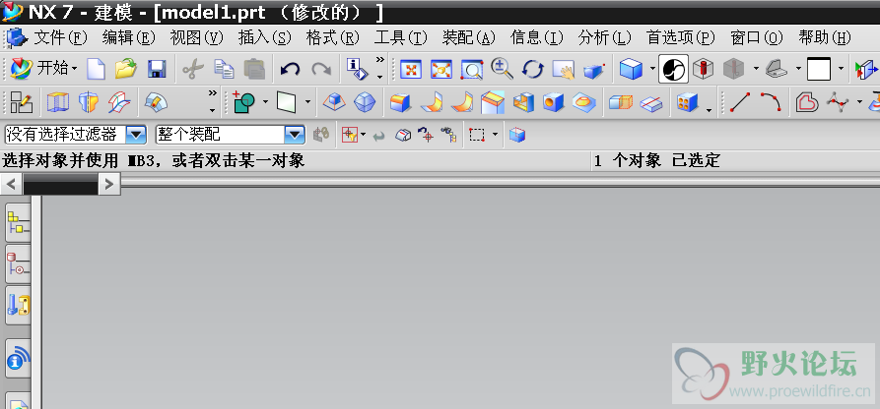Image resolution: width=880 pixels, height=409 pixels.
Task: Paste using the clipboard icon
Action: [x=254, y=70]
